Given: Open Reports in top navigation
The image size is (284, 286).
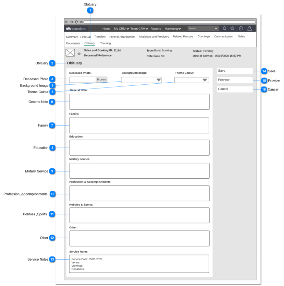Looking at the screenshot, I should click(x=156, y=29).
